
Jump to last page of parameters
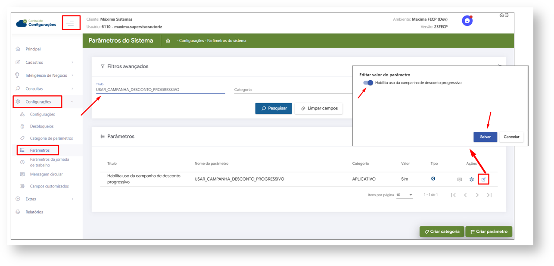489,195
